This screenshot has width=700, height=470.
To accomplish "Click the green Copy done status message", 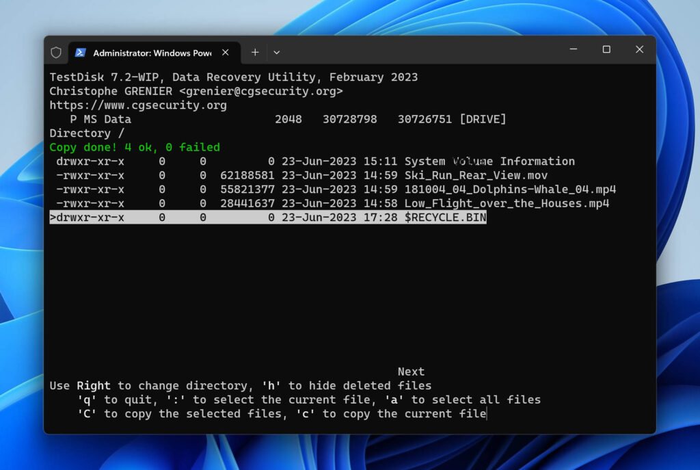I will click(x=133, y=147).
